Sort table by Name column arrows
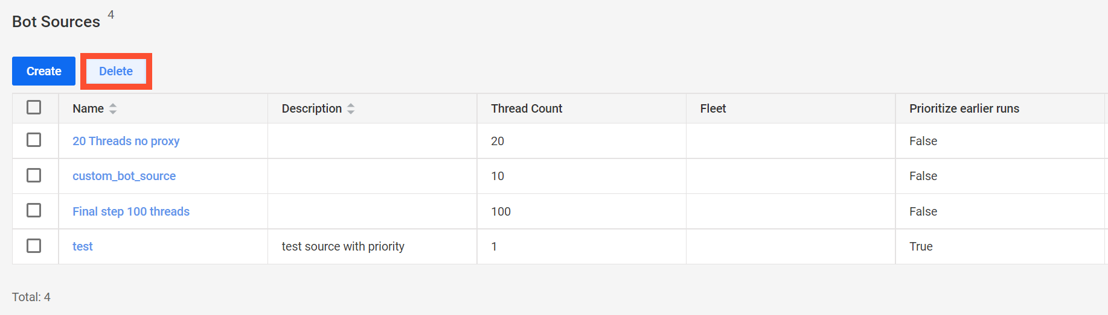Viewport: 1108px width, 315px height. coord(113,109)
